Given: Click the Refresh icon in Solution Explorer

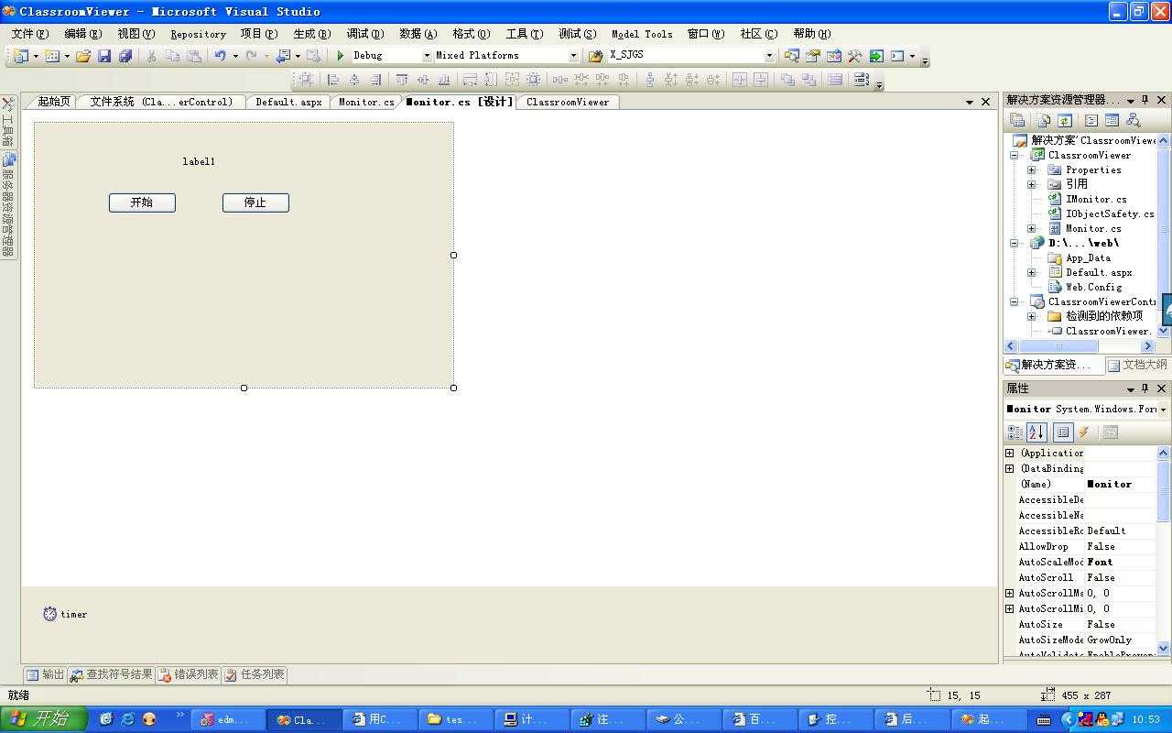Looking at the screenshot, I should coord(1065,120).
